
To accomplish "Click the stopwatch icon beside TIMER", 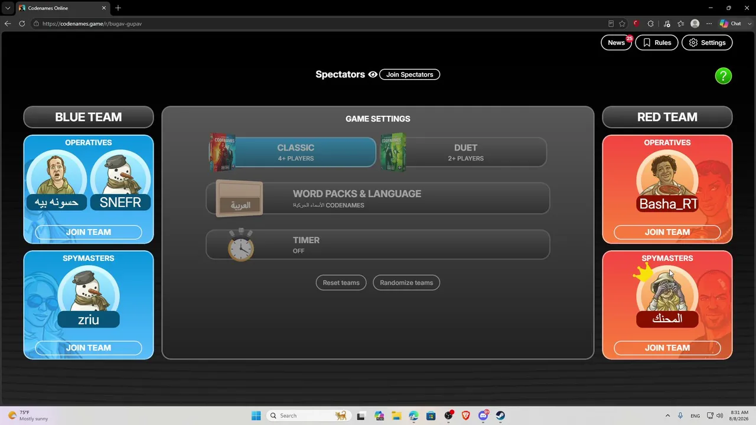I will point(241,244).
